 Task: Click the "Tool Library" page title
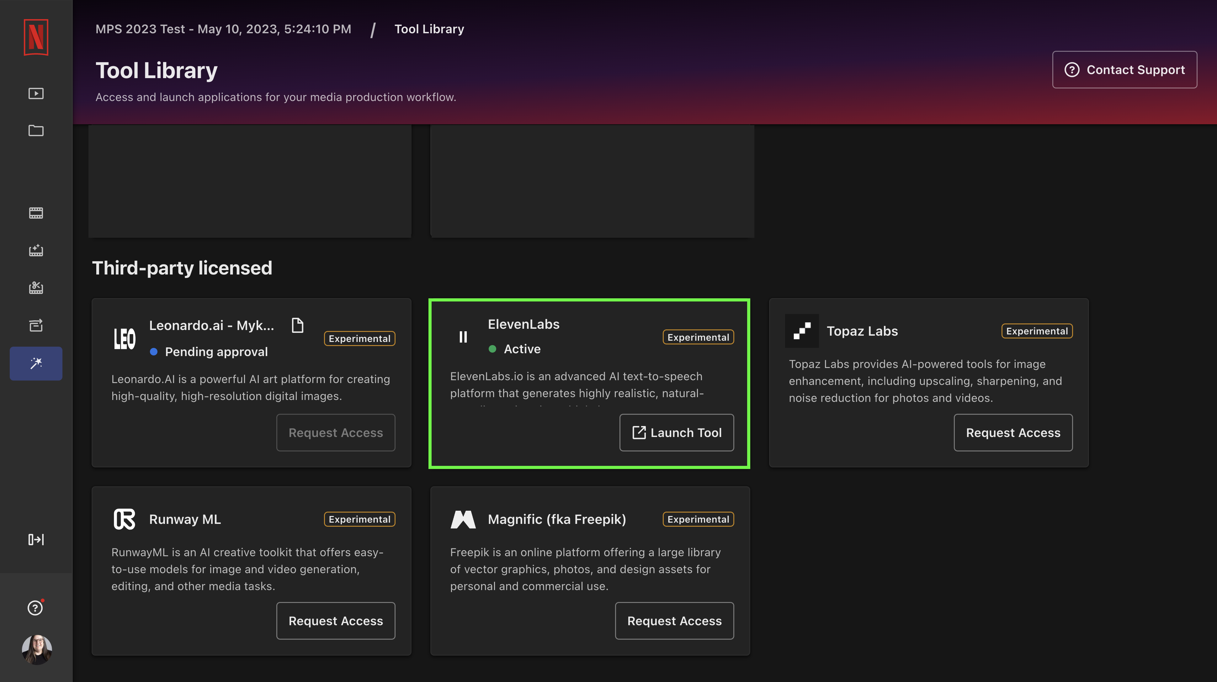(x=157, y=70)
